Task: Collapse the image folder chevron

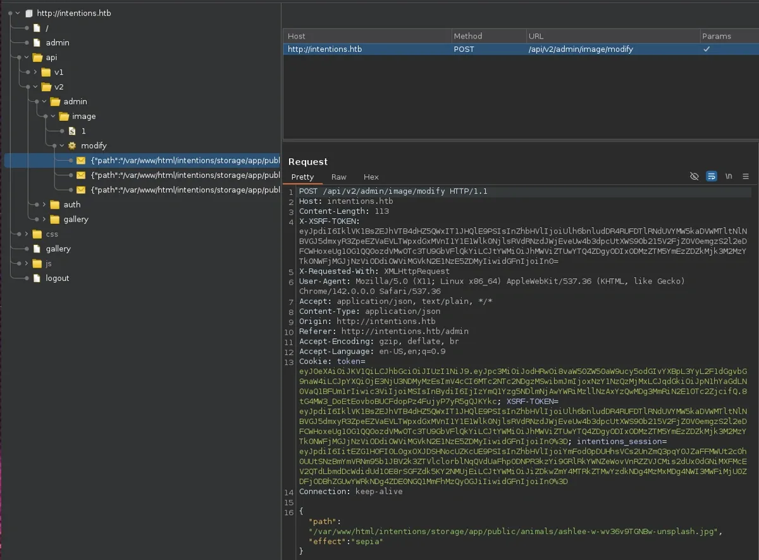Action: pos(53,116)
